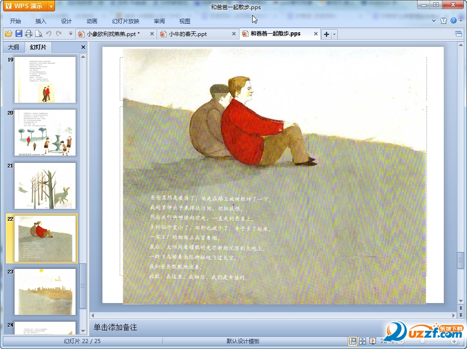Open the skin changer shirt icon
Viewport: 467px width, 349px height.
click(443, 20)
